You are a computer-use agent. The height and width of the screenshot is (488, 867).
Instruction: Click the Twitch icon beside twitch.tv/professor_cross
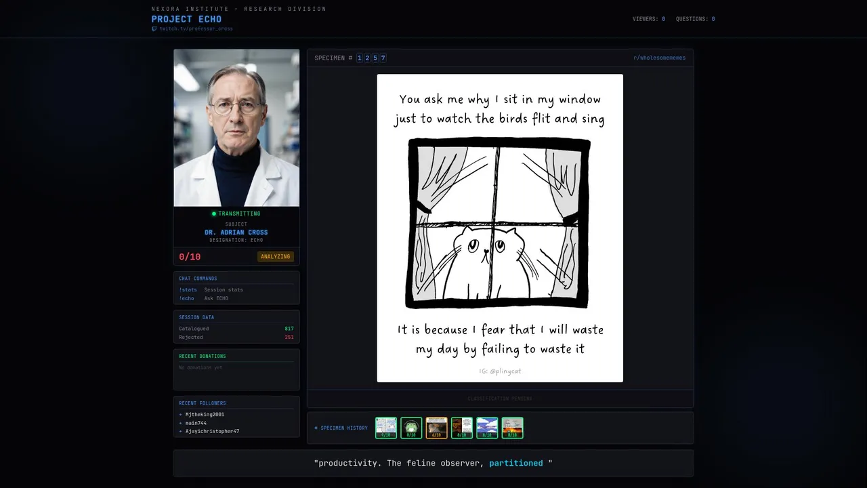(154, 29)
